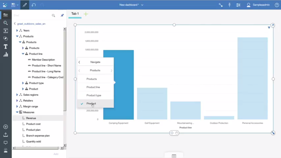Collapse the Measures folder
Viewport: 281px width, 158px height.
point(17,112)
